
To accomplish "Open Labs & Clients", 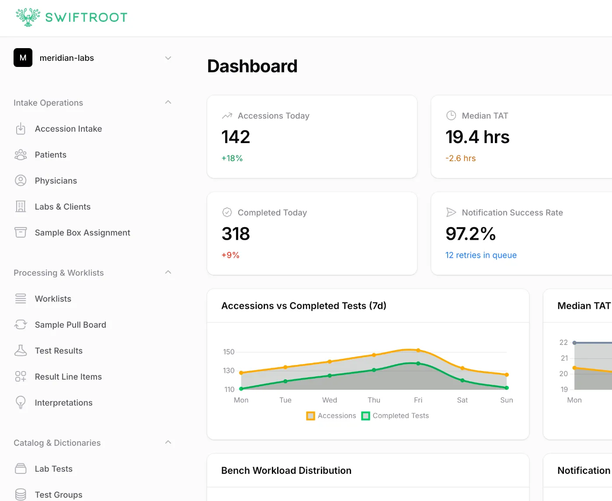I will (x=63, y=207).
